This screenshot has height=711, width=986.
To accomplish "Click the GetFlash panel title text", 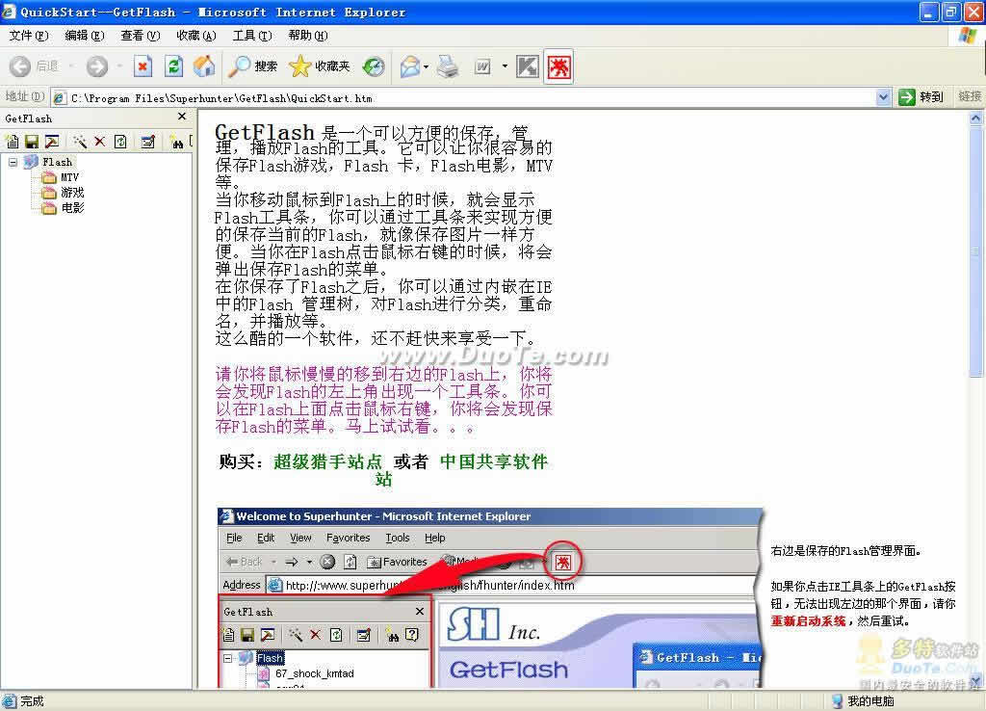I will [28, 118].
